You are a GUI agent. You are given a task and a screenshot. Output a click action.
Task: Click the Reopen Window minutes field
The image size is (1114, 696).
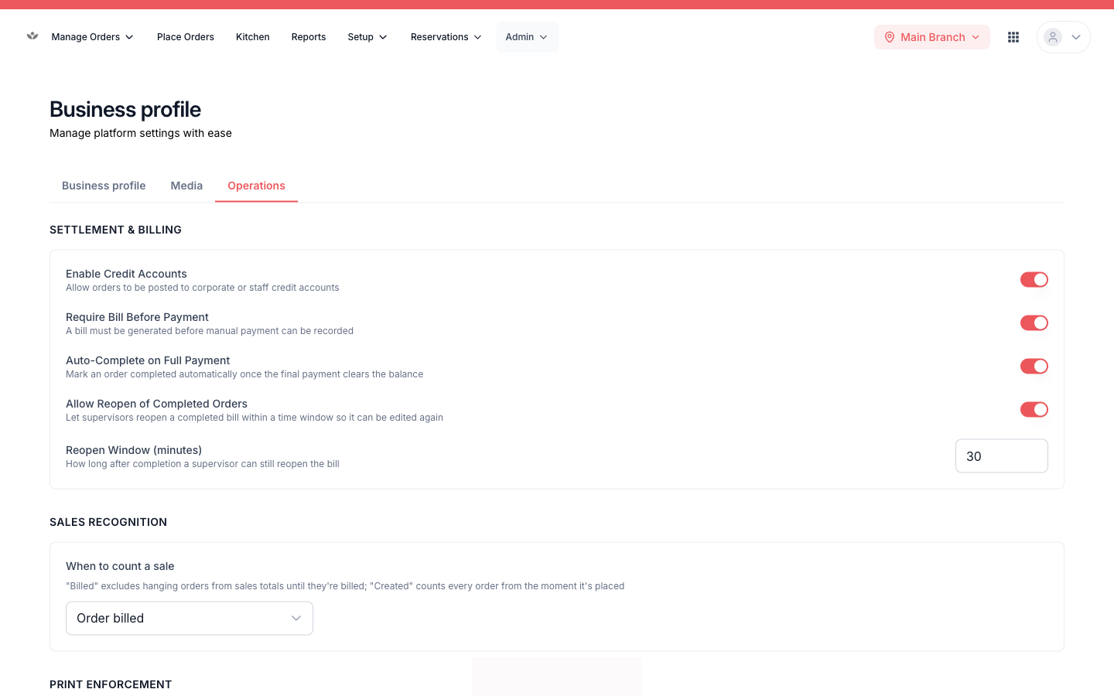click(1002, 456)
